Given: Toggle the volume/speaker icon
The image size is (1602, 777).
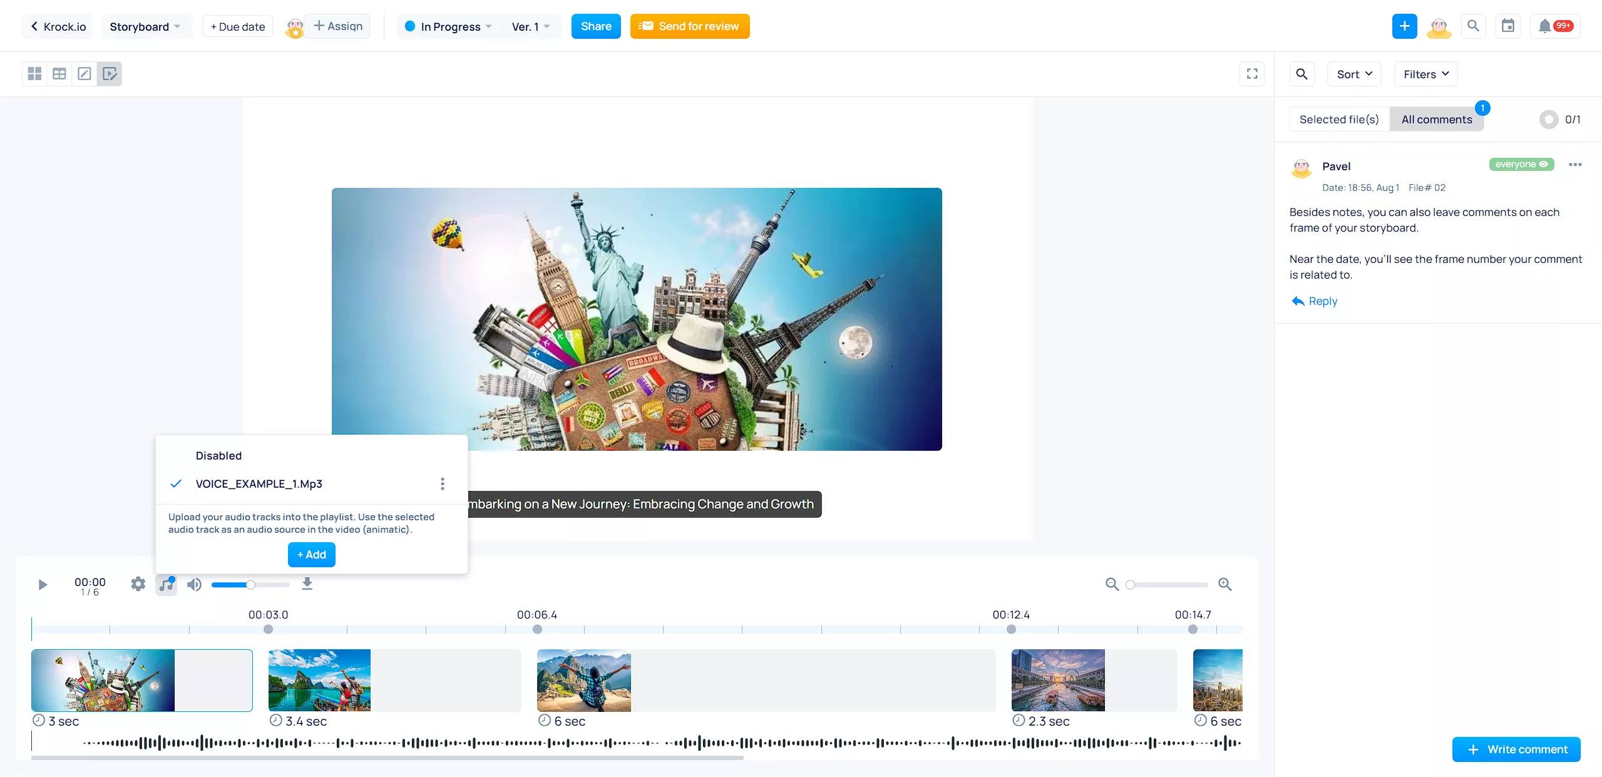Looking at the screenshot, I should click(x=194, y=585).
